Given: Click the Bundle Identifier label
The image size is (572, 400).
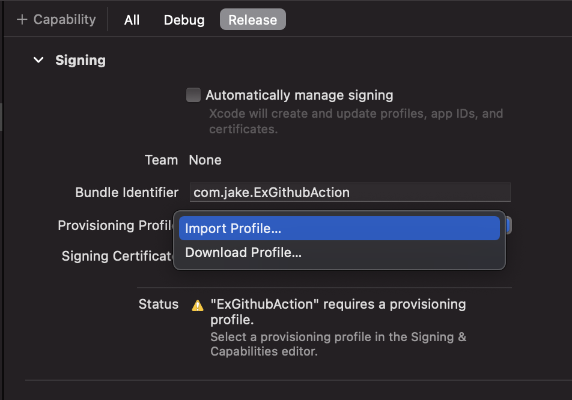Looking at the screenshot, I should (127, 192).
